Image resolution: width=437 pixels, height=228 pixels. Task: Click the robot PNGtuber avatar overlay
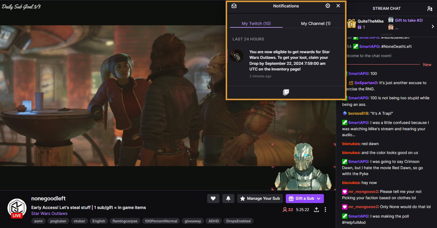(x=303, y=166)
